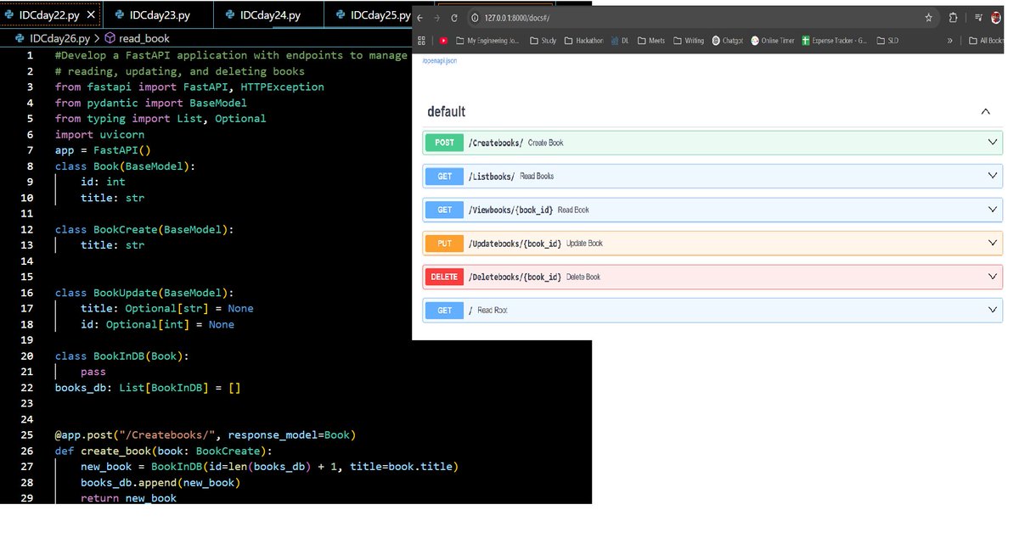
Task: Expand the PUT /Updatebooks/{book_id} endpoint chevron
Action: coord(993,243)
